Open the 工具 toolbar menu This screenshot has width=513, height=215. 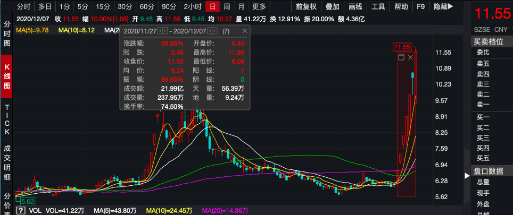(378, 6)
